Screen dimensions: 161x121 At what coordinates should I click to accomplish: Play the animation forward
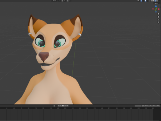point(64,106)
